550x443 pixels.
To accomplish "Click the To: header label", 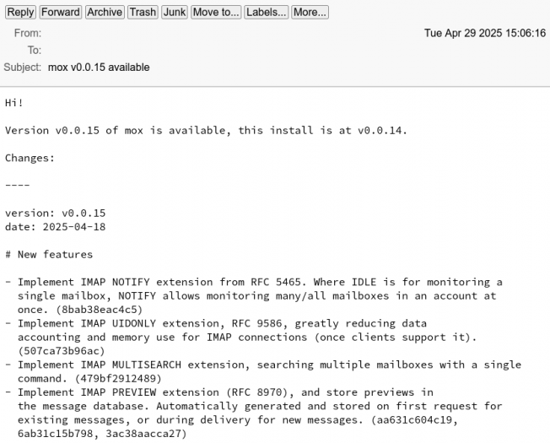I will point(35,50).
